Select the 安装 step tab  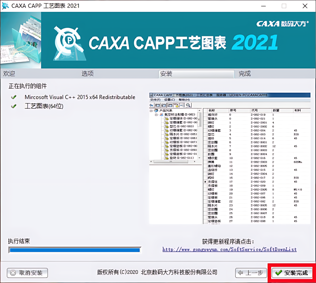(x=197, y=74)
